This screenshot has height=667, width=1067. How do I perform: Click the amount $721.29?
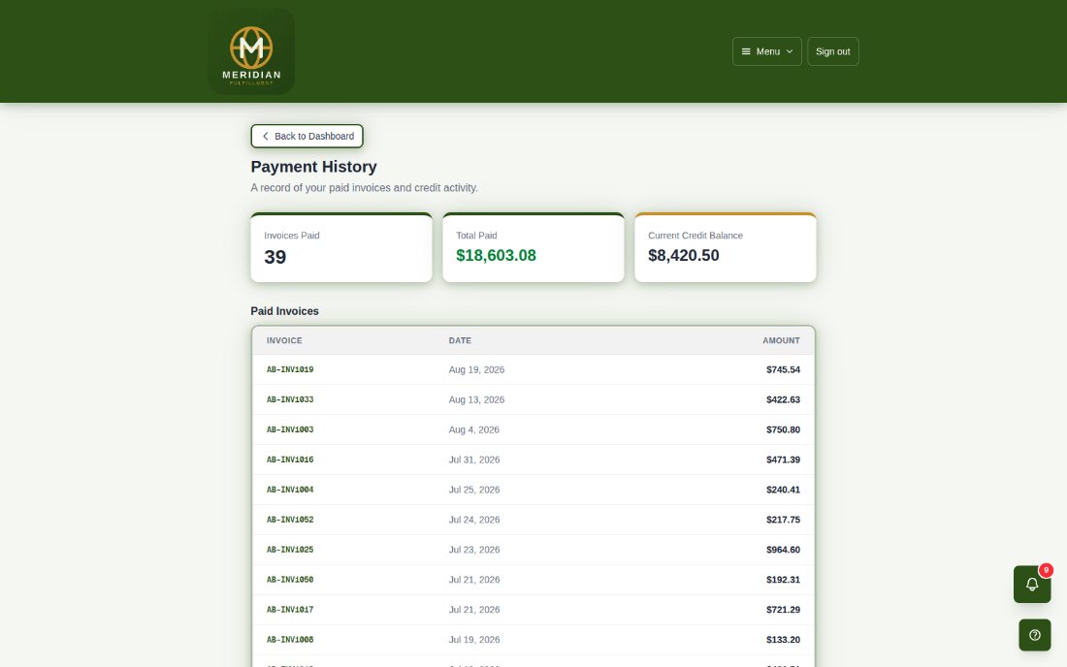click(x=783, y=609)
